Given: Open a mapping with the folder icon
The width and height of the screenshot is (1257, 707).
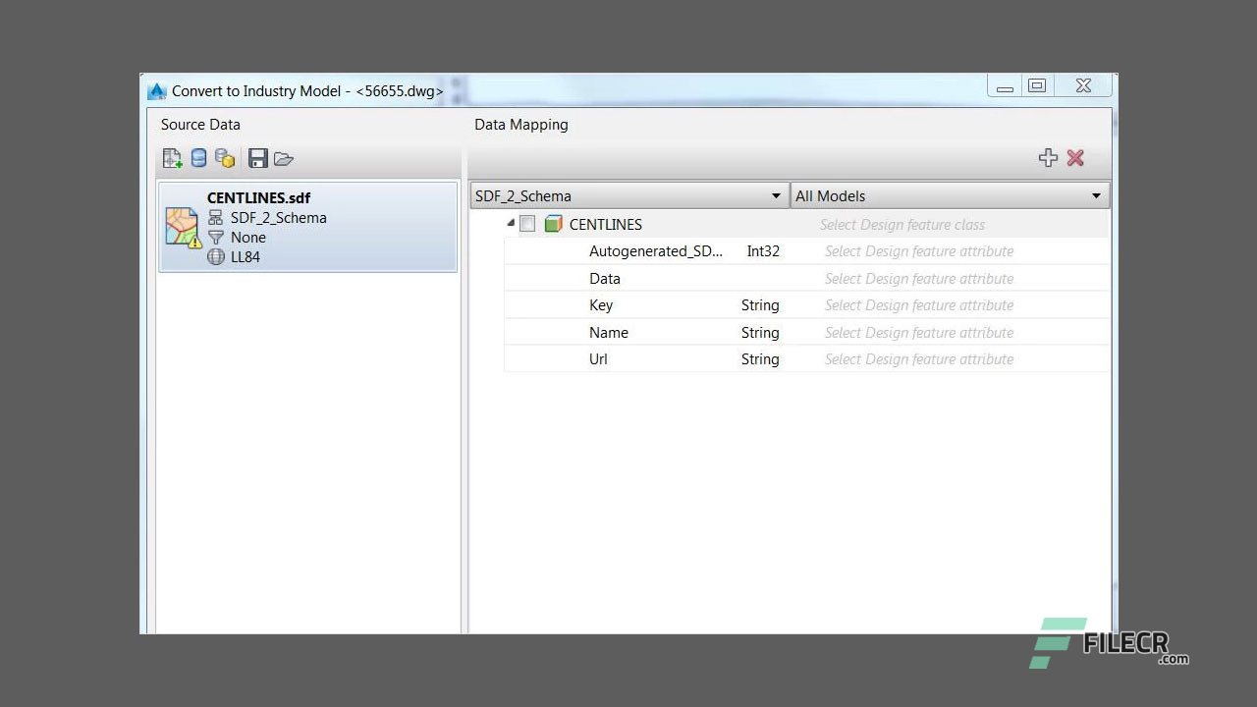Looking at the screenshot, I should 284,158.
